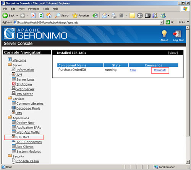Open the History toolbar icon
Viewport: 191px width, 170px height.
click(95, 16)
